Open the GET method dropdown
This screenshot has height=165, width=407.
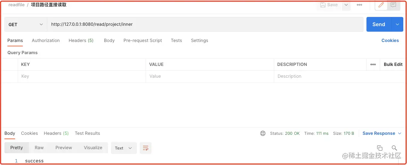(26, 24)
